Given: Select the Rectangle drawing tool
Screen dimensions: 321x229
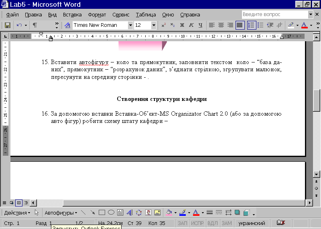Looking at the screenshot, I should 102,213.
